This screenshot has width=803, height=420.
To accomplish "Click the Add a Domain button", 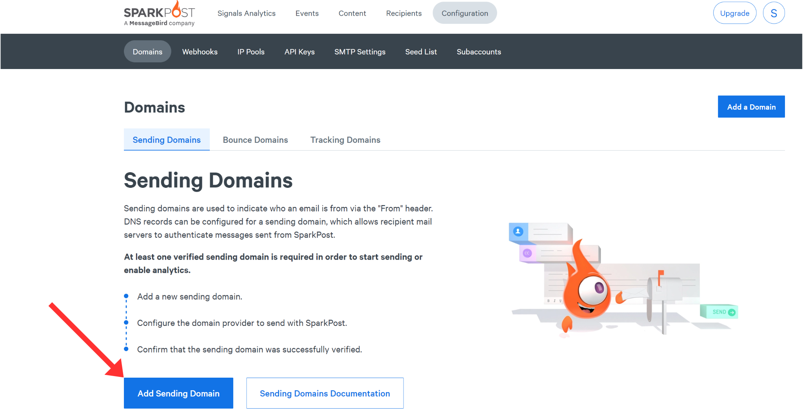I will 751,107.
